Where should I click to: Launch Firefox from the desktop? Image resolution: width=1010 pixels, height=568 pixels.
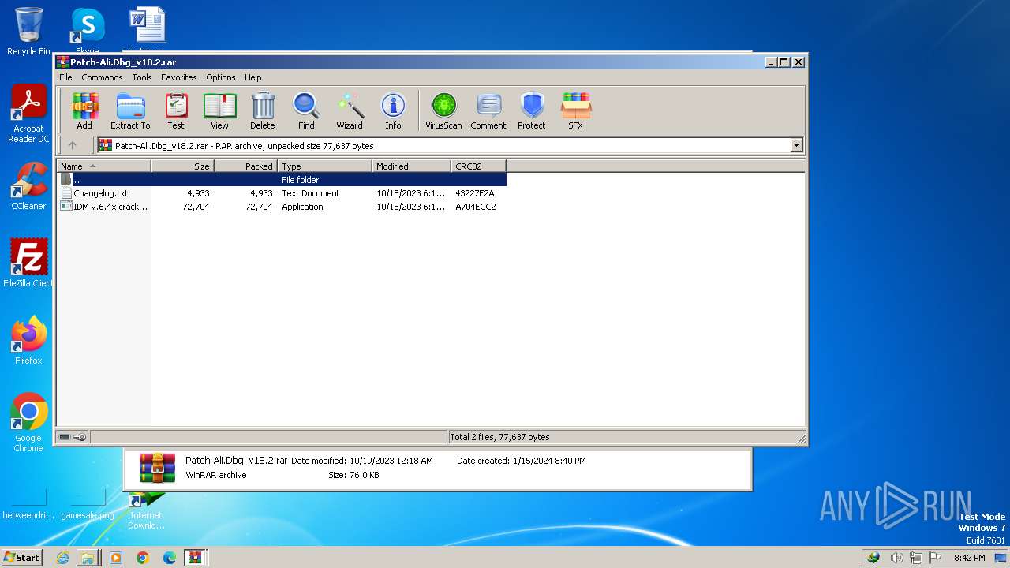tap(28, 341)
